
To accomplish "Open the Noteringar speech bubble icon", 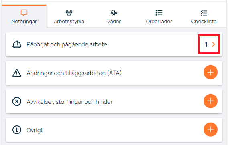I will (x=24, y=13).
